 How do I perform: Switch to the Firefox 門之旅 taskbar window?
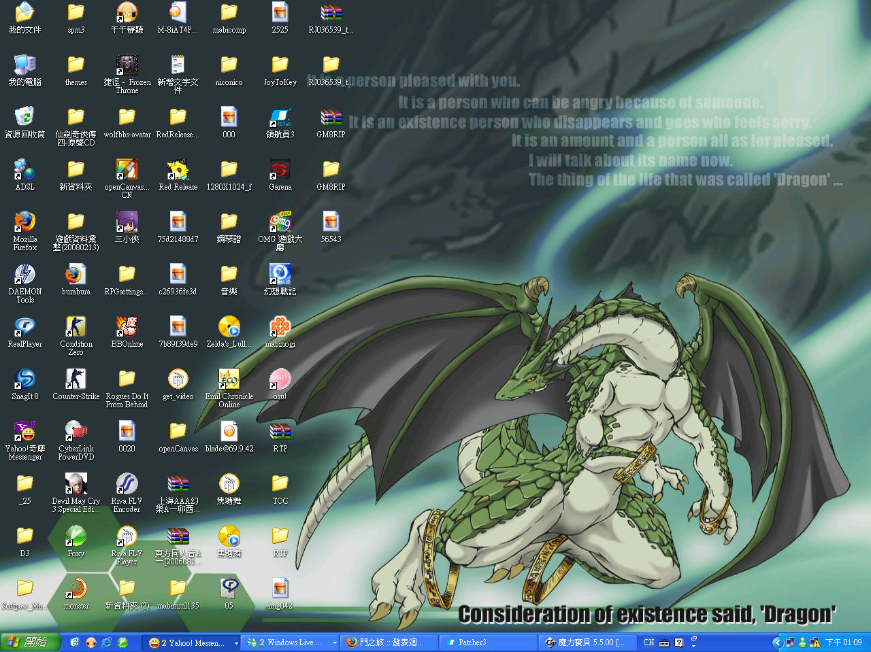[x=389, y=642]
